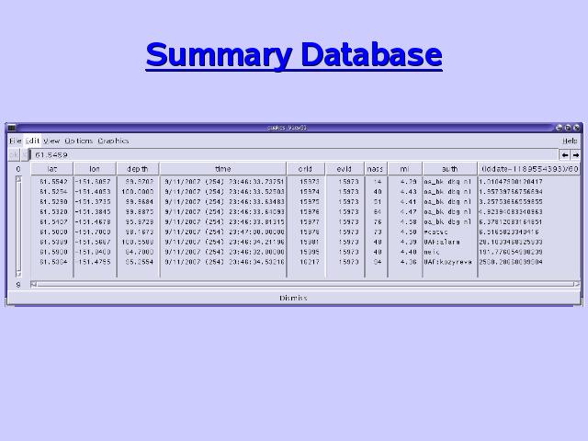
Task: Open the Help menu
Action: pyautogui.click(x=570, y=141)
